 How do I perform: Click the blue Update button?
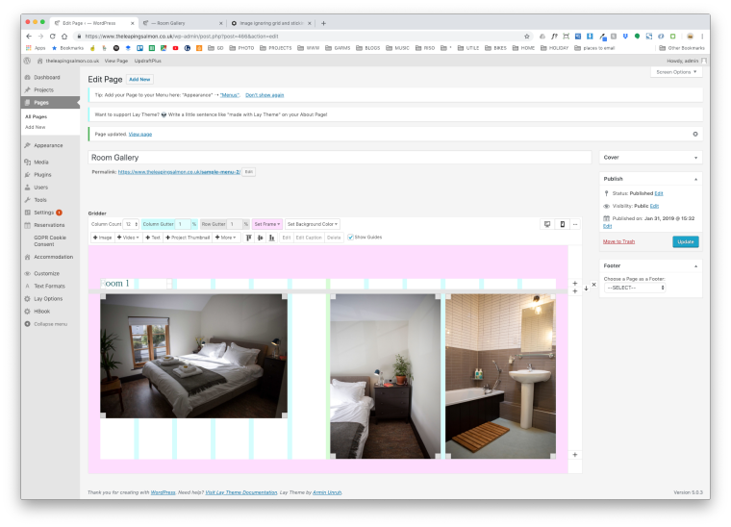click(x=685, y=241)
